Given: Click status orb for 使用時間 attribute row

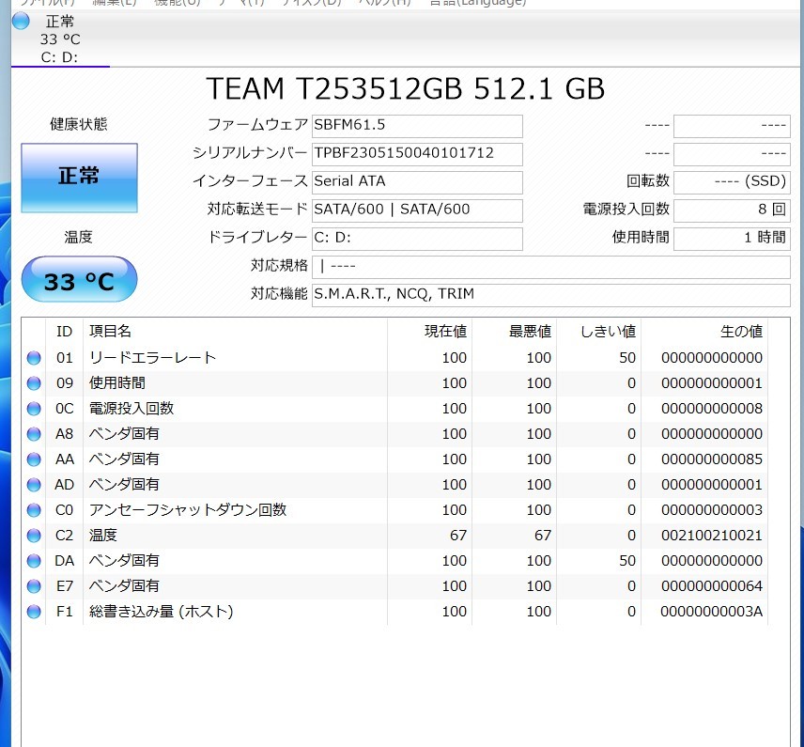Looking at the screenshot, I should click(35, 383).
